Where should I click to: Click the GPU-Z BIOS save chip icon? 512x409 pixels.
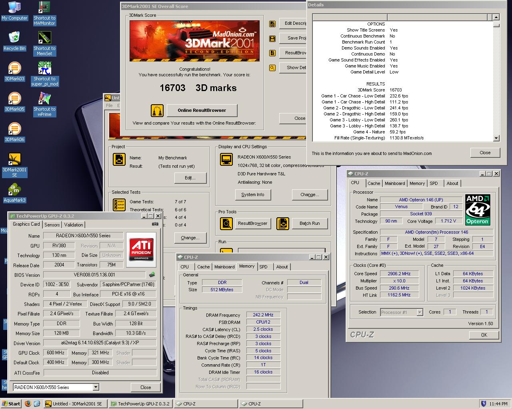pyautogui.click(x=152, y=275)
